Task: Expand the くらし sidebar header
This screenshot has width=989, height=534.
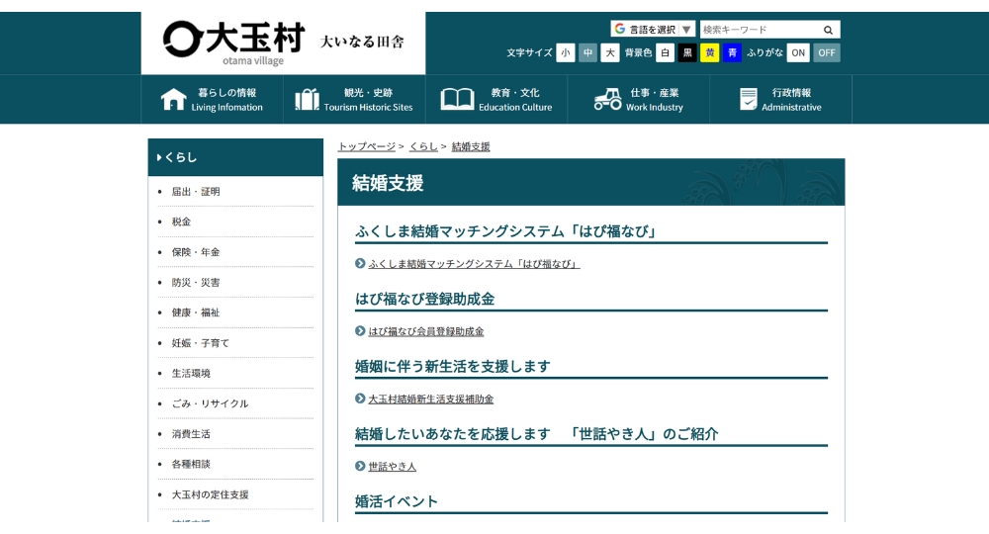Action: (x=235, y=157)
